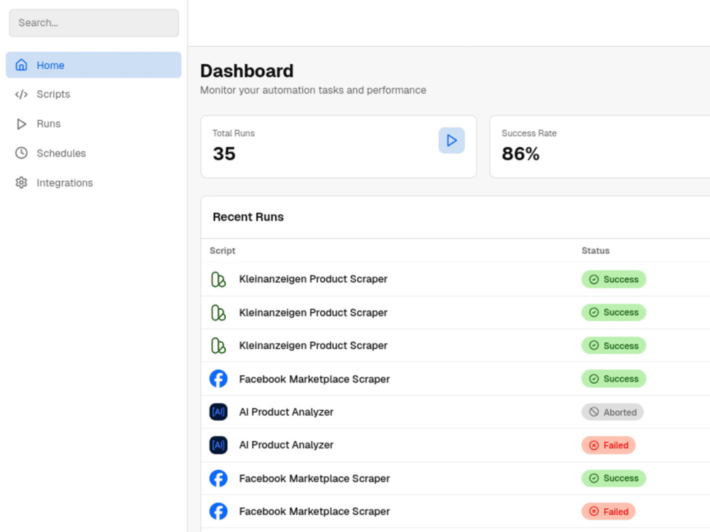This screenshot has width=710, height=532.
Task: Open the first Kleinanzeigen Product Scraper run
Action: click(313, 279)
